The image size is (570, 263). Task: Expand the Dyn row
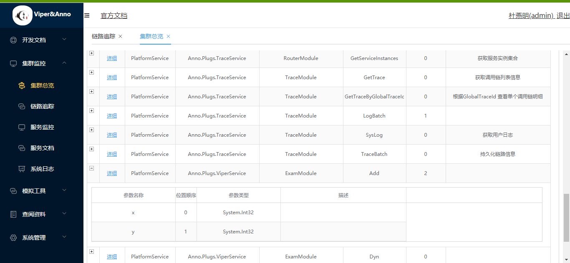tap(91, 252)
